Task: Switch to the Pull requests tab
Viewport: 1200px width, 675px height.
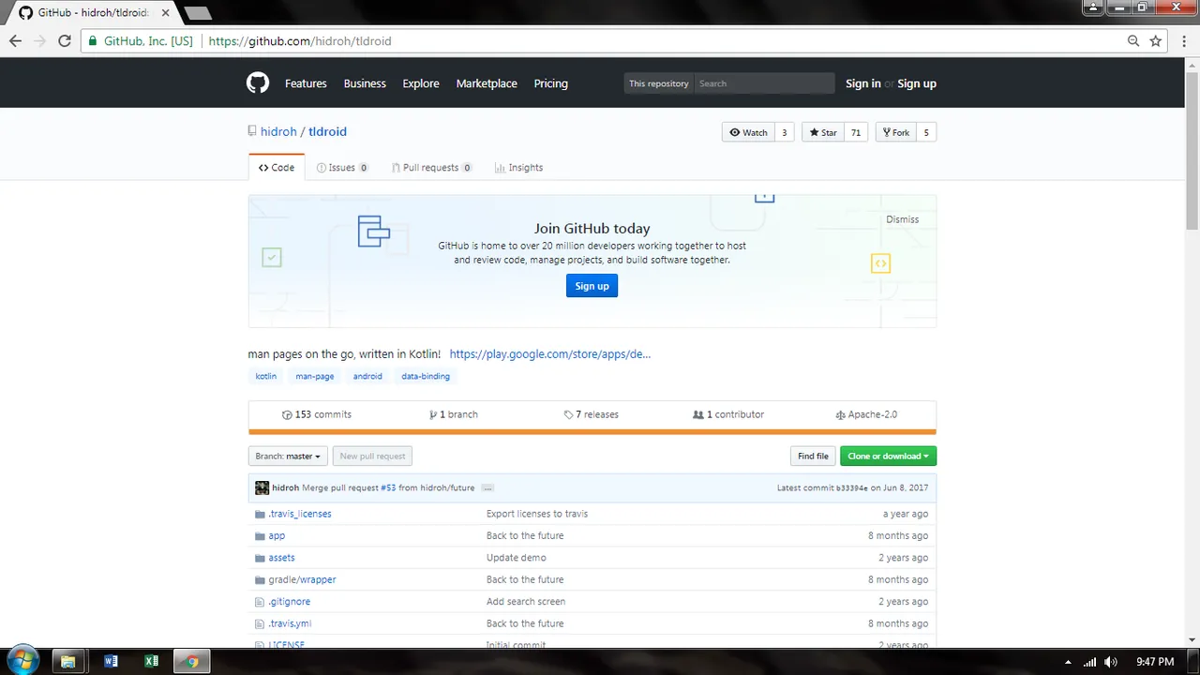Action: (x=431, y=168)
